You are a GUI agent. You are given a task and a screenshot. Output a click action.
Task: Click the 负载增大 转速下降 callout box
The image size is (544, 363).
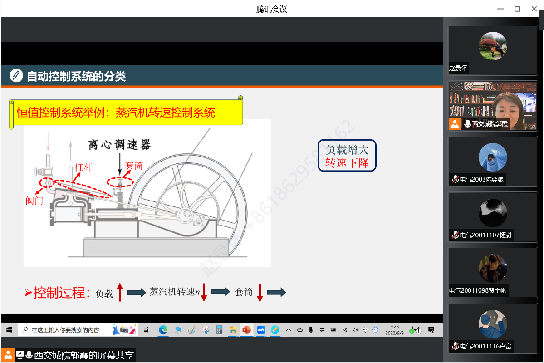(347, 156)
